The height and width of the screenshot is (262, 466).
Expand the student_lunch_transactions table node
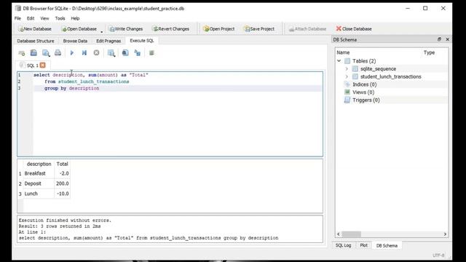click(347, 76)
